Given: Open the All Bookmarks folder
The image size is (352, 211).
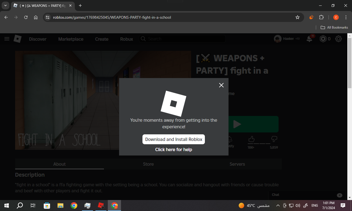Looking at the screenshot, I should tap(334, 27).
